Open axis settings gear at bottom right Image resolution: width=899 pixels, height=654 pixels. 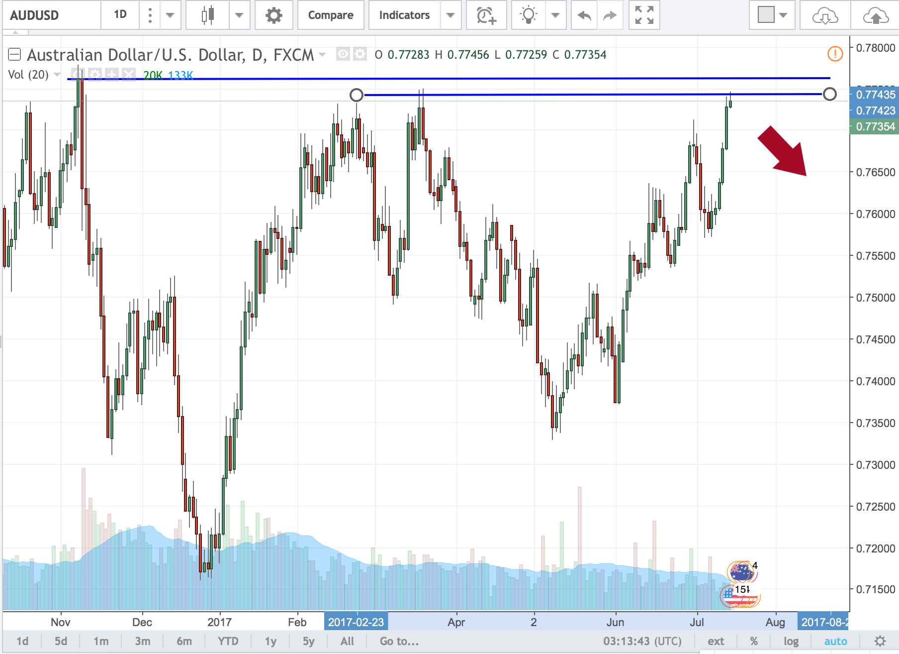[x=880, y=641]
